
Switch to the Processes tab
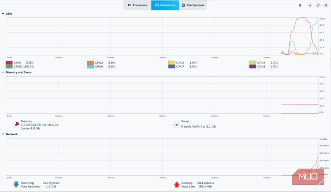click(x=137, y=5)
